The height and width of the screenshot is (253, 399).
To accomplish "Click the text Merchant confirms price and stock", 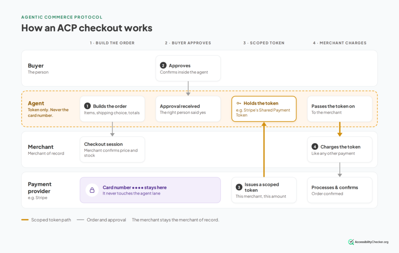I will [111, 153].
